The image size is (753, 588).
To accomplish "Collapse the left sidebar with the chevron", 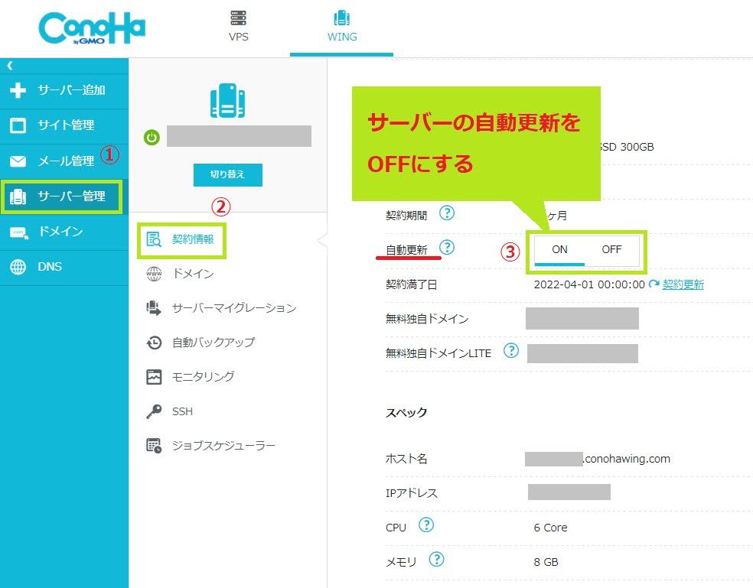I will (x=9, y=66).
